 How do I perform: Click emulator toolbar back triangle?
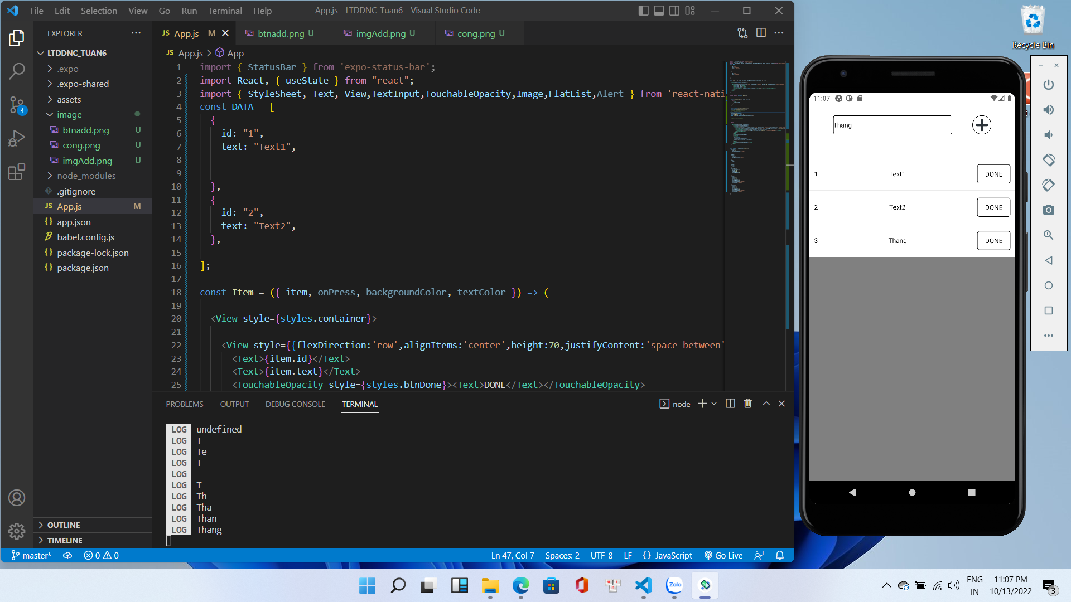pos(1049,260)
